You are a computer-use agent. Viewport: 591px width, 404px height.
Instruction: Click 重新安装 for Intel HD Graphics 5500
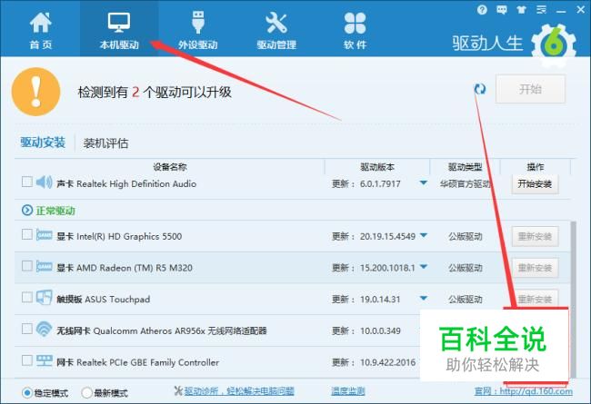click(535, 236)
